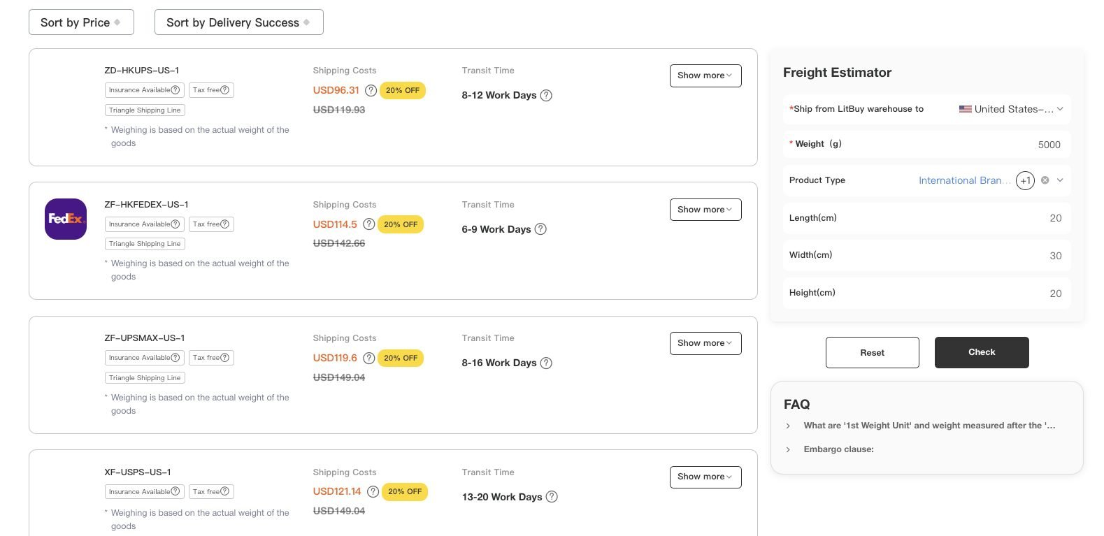
Task: Clear the selected Product Type with X icon
Action: coord(1045,180)
